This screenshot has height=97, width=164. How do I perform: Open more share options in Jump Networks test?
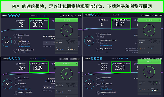101,15
